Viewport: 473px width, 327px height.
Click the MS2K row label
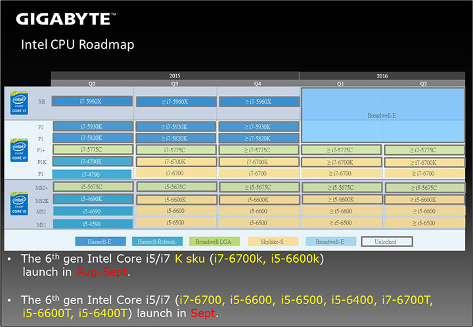click(42, 201)
